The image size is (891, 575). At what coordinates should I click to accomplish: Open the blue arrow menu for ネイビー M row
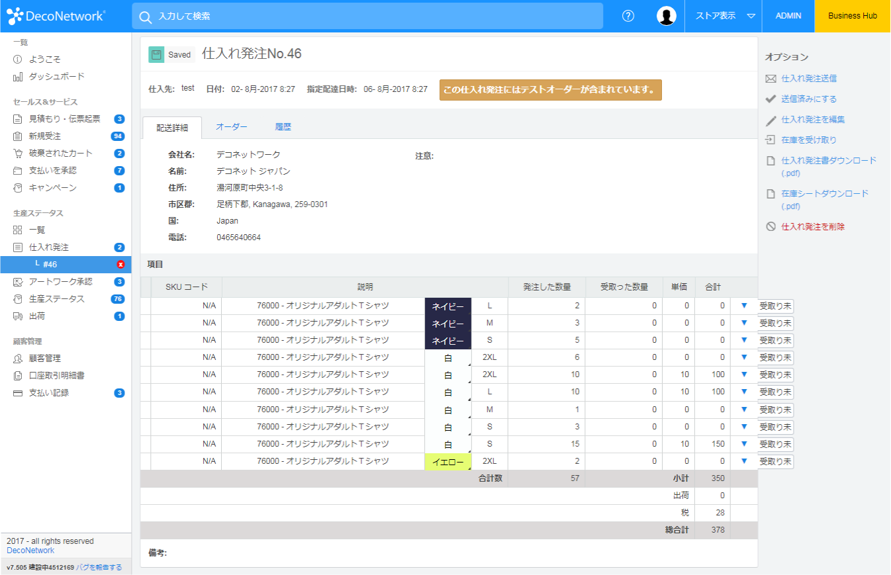tap(744, 323)
